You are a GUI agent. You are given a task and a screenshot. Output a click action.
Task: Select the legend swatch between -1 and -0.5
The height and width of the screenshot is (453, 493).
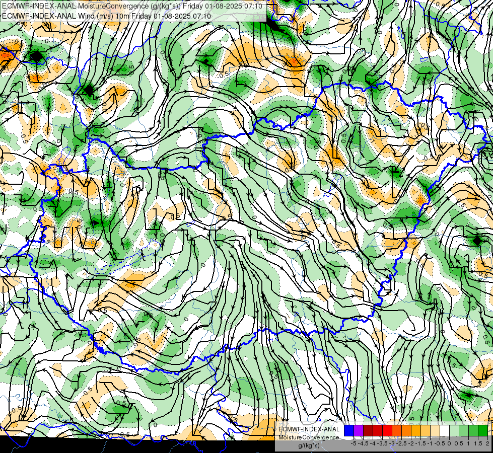click(x=435, y=431)
